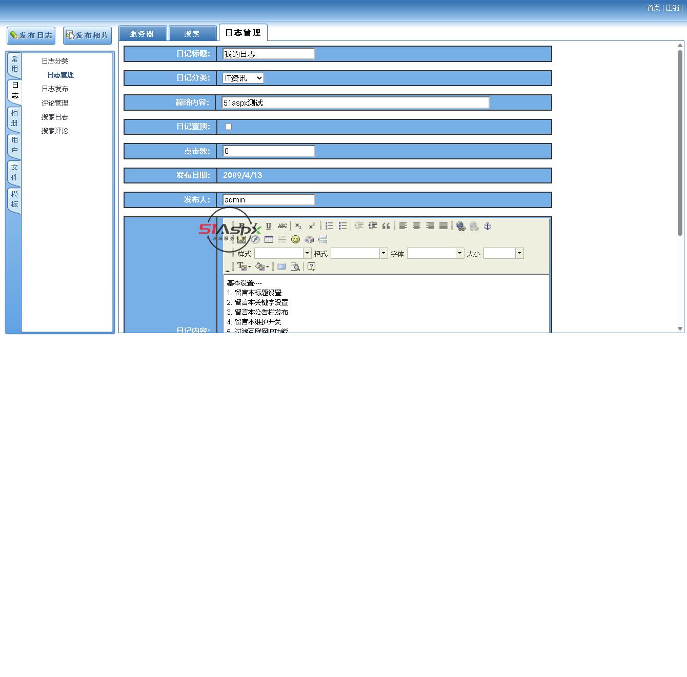Open 评论管理 in the sidebar

pyautogui.click(x=55, y=103)
